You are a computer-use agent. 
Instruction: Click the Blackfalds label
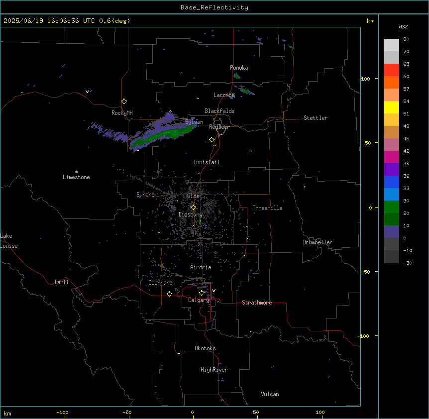(219, 111)
